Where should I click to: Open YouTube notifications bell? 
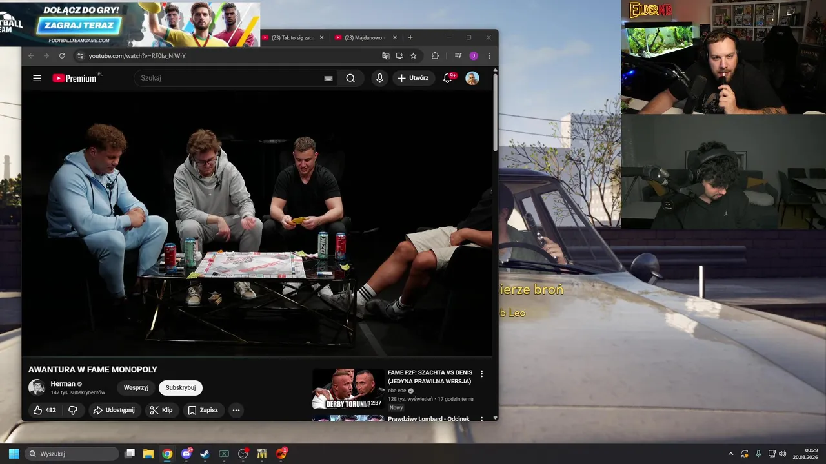pyautogui.click(x=448, y=78)
